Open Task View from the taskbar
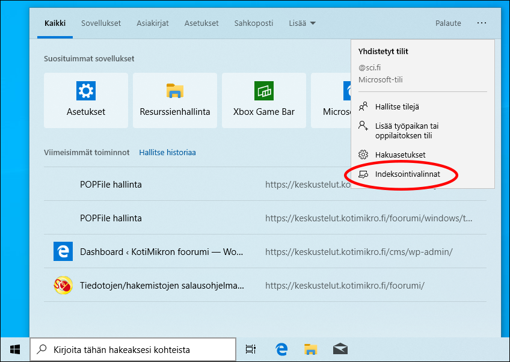Viewport: 510px width, 362px height. [x=251, y=349]
